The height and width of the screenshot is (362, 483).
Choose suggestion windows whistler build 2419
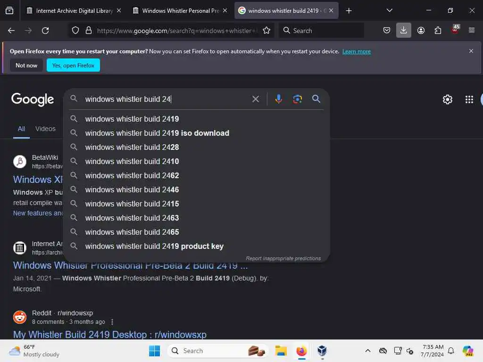pos(197,119)
